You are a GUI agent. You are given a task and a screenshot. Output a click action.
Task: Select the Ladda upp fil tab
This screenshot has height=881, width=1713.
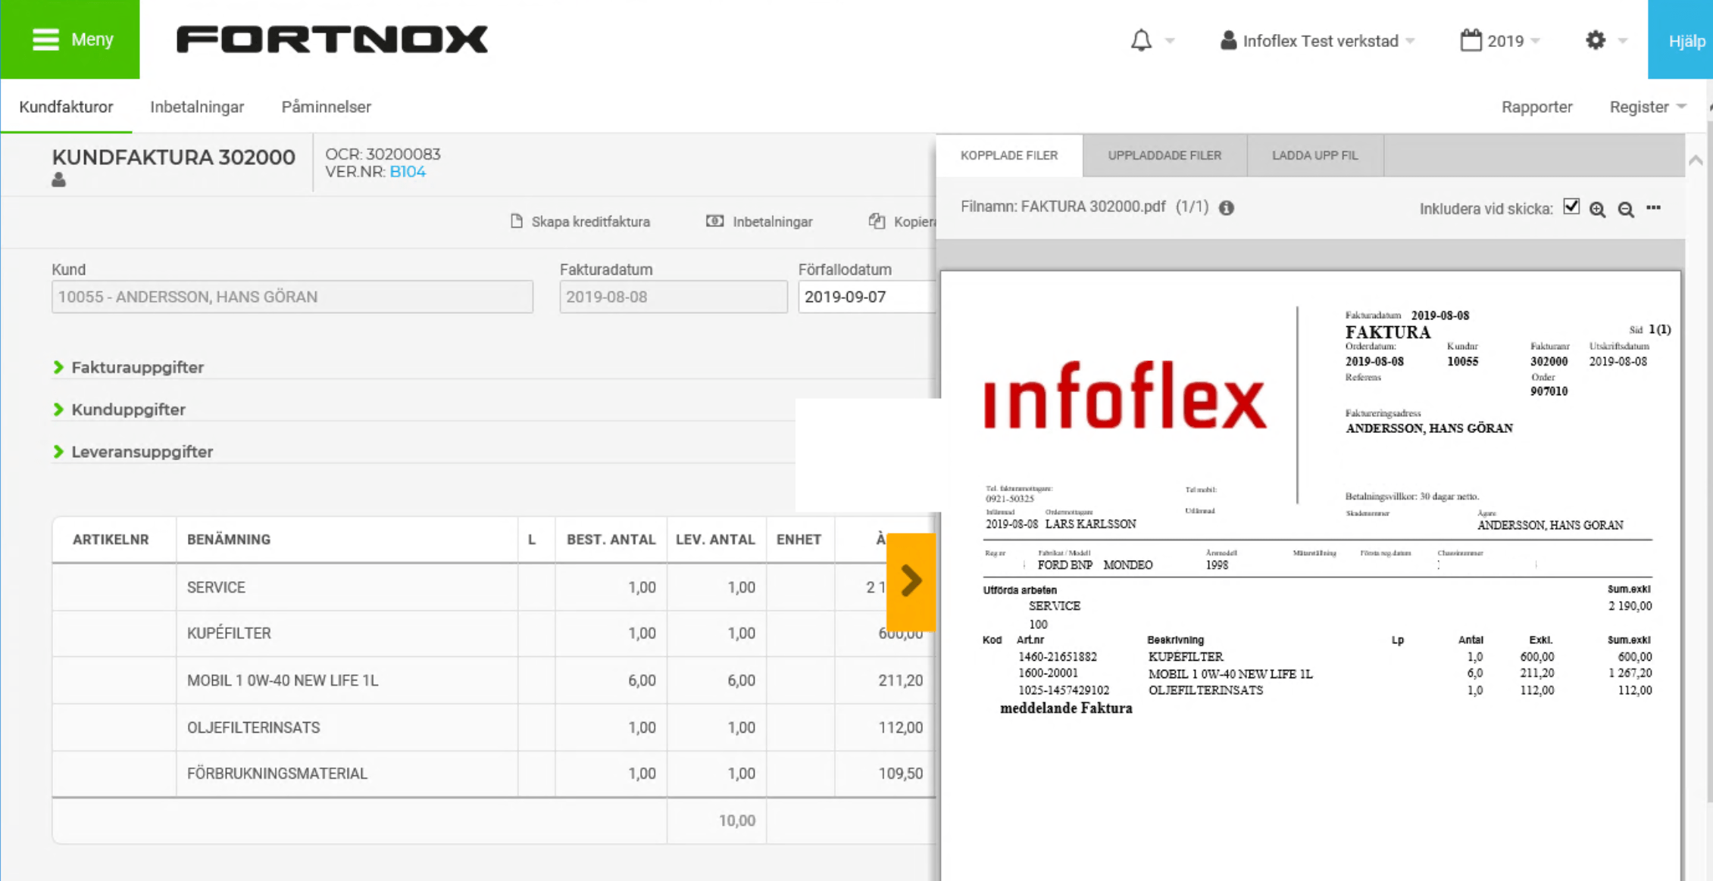[1314, 155]
